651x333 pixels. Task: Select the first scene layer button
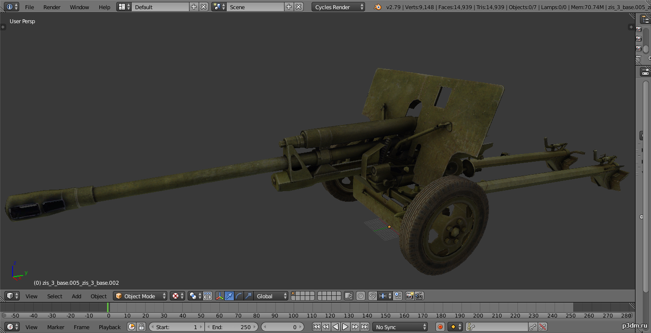[294, 293]
